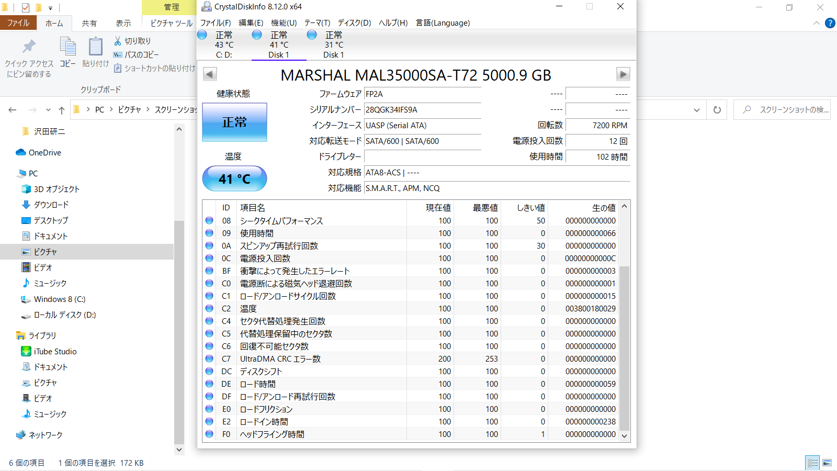Click the 41 °C temperature button
The image size is (837, 471).
234,179
